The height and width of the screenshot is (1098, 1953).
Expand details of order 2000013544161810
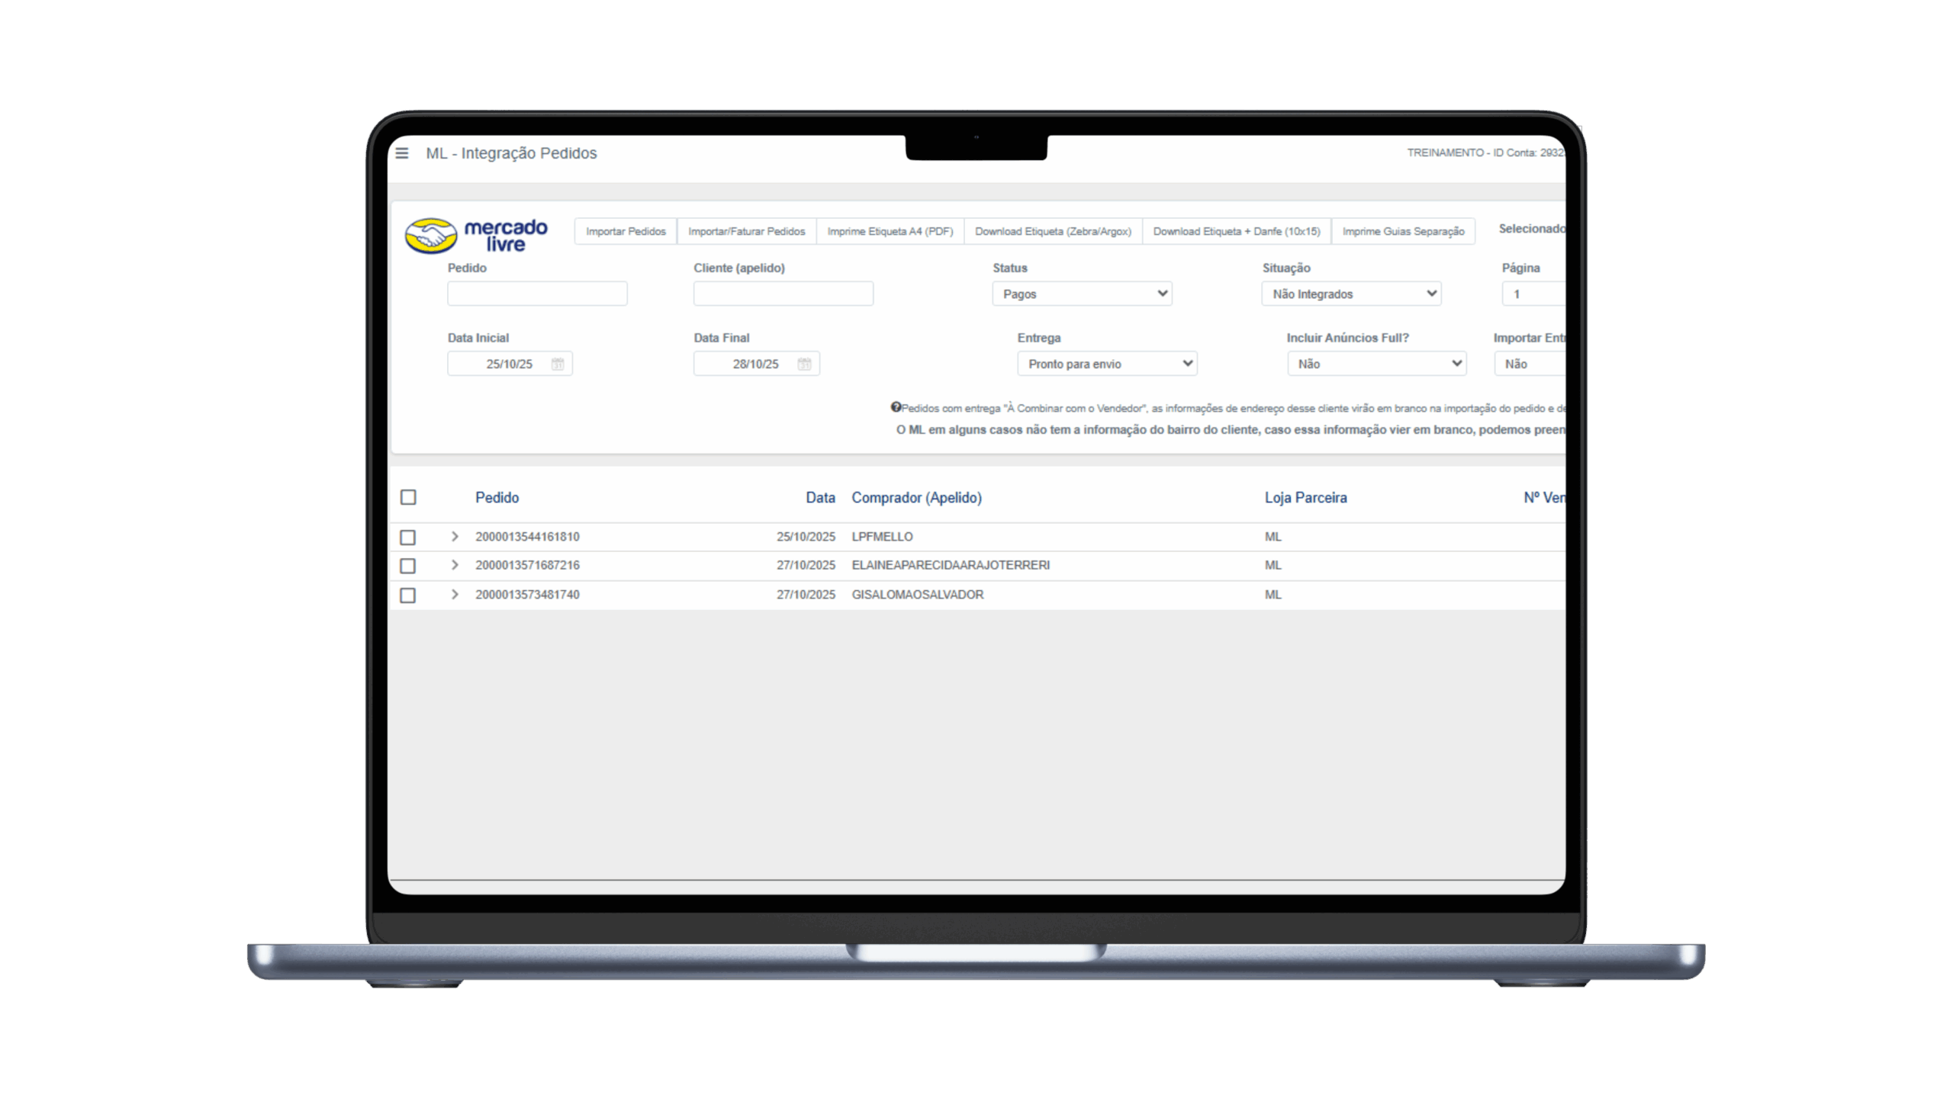click(x=455, y=537)
